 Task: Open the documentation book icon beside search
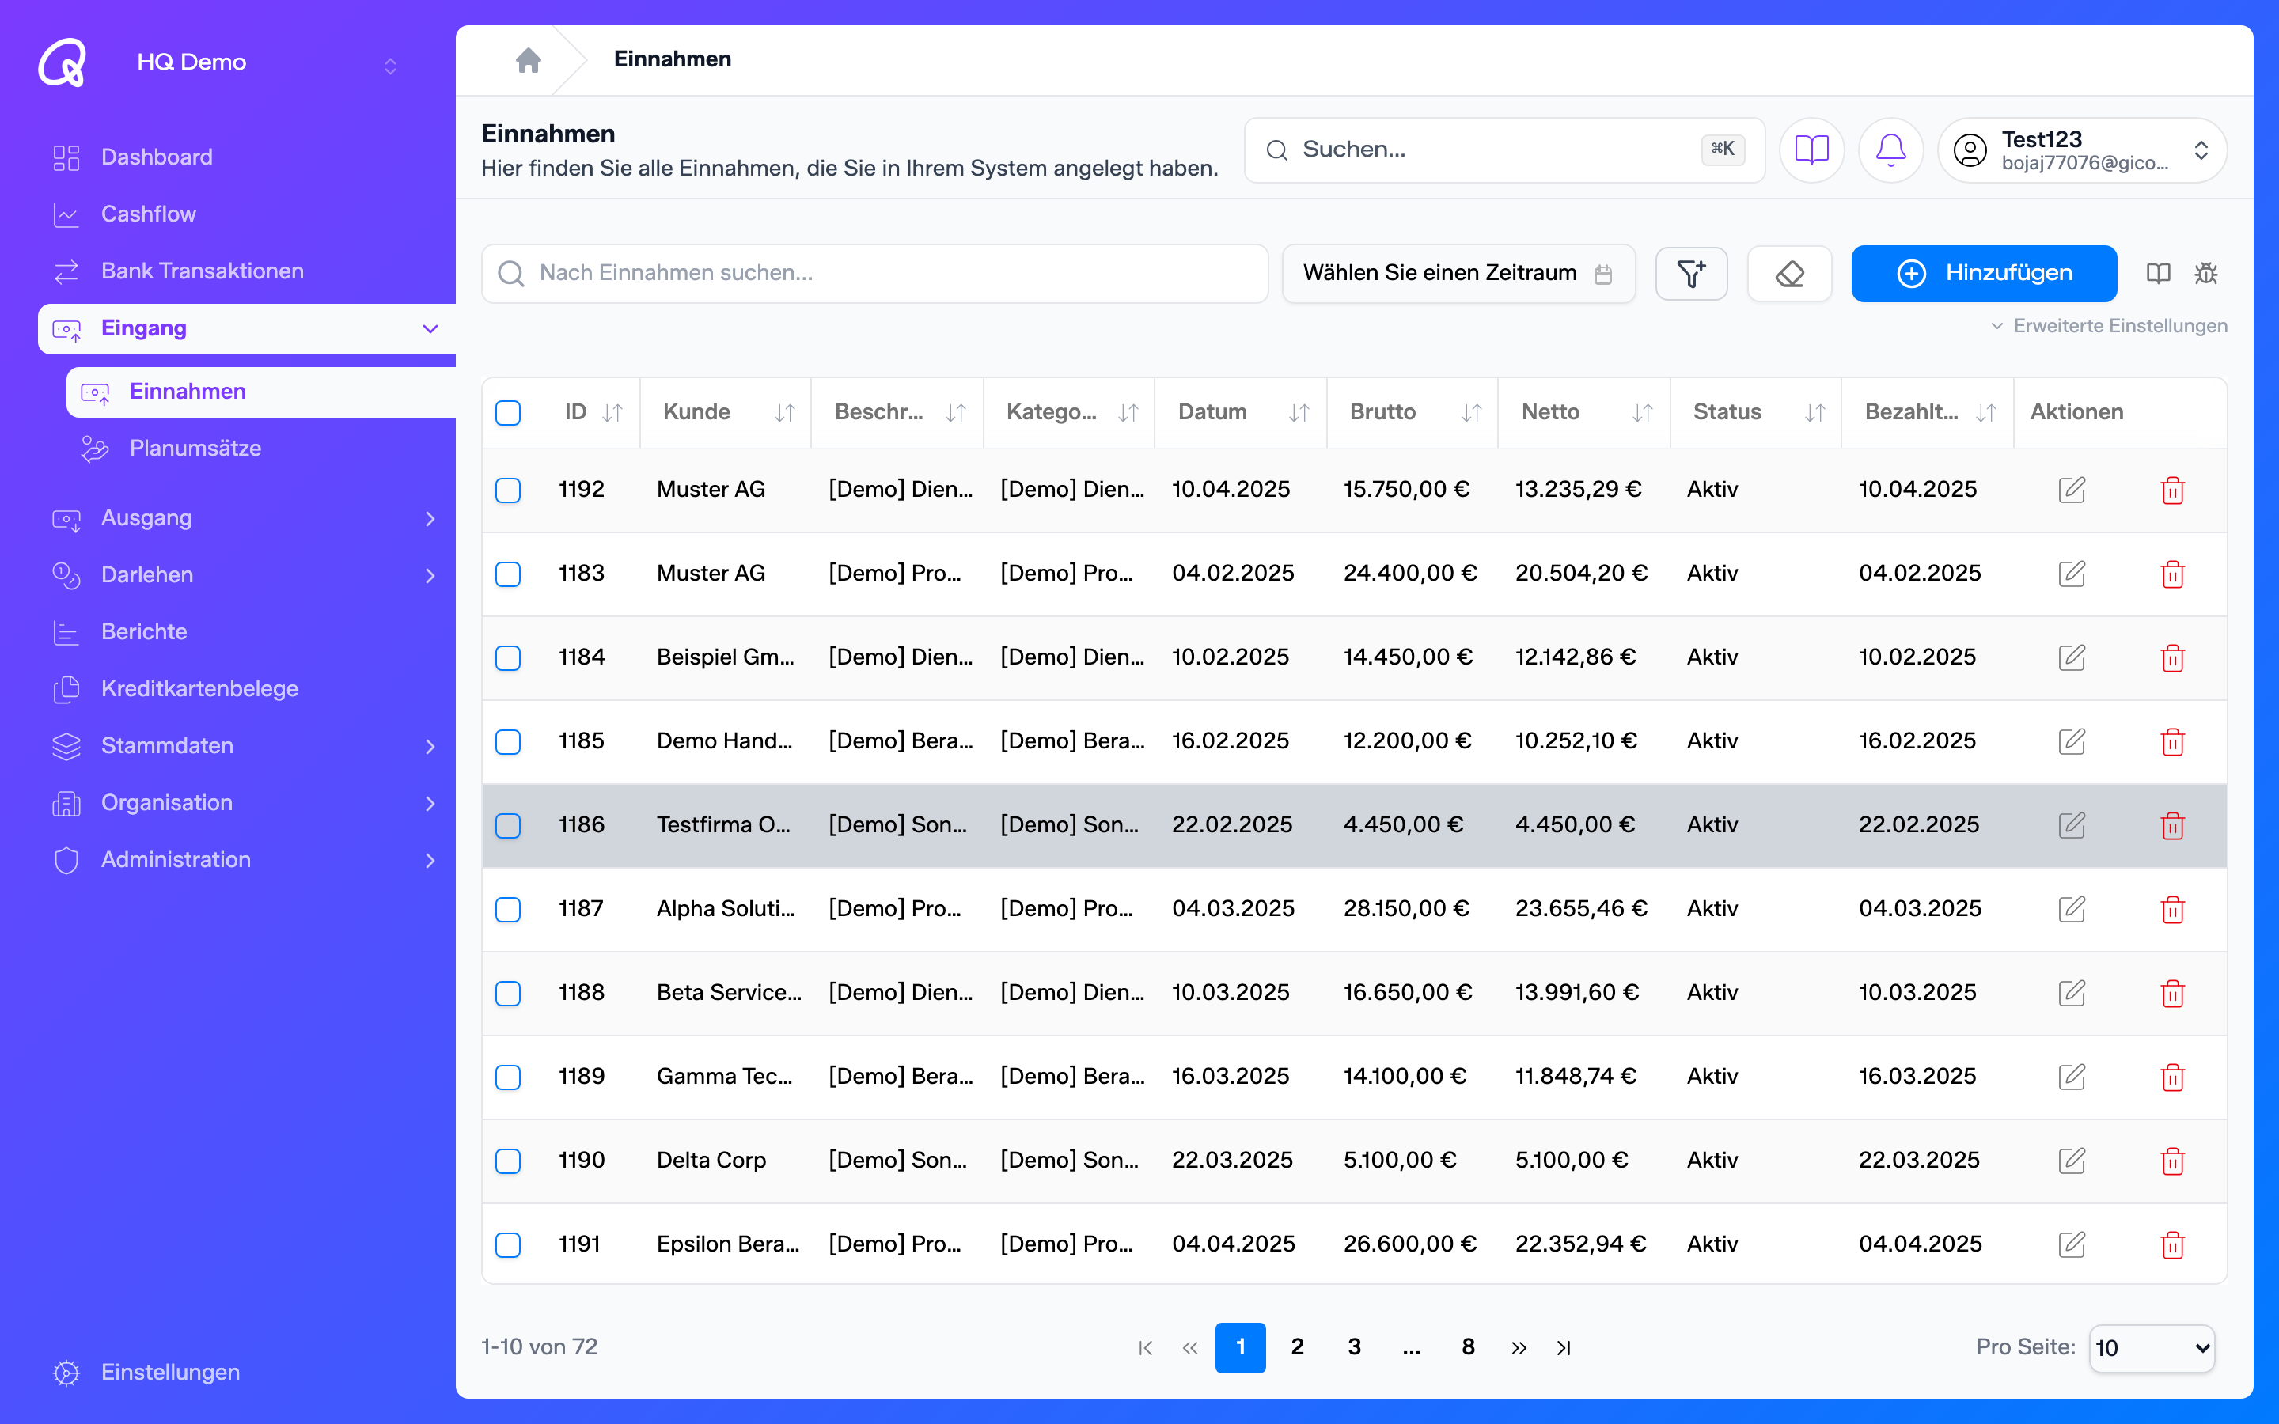point(1811,150)
